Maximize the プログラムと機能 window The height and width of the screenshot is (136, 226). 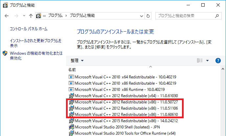coord(203,5)
